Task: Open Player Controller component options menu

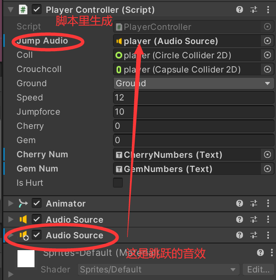Action: pyautogui.click(x=268, y=9)
